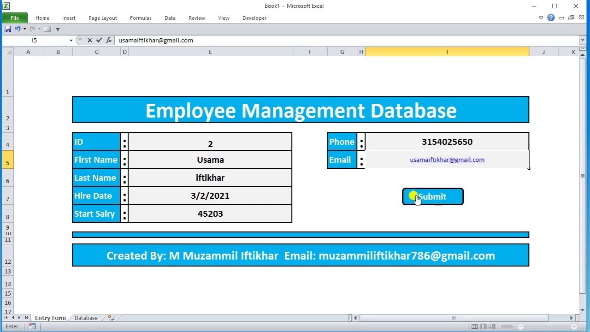This screenshot has width=590, height=332.
Task: Select the ID value cell containing 2
Action: (x=210, y=142)
